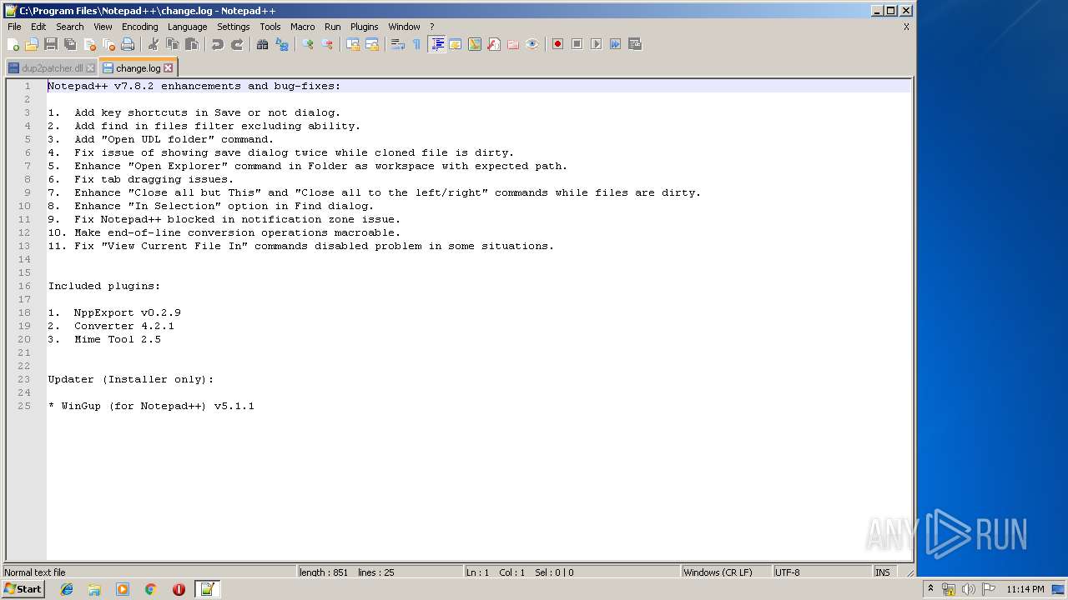This screenshot has height=600, width=1068.
Task: Open Opera from the taskbar
Action: click(x=179, y=589)
